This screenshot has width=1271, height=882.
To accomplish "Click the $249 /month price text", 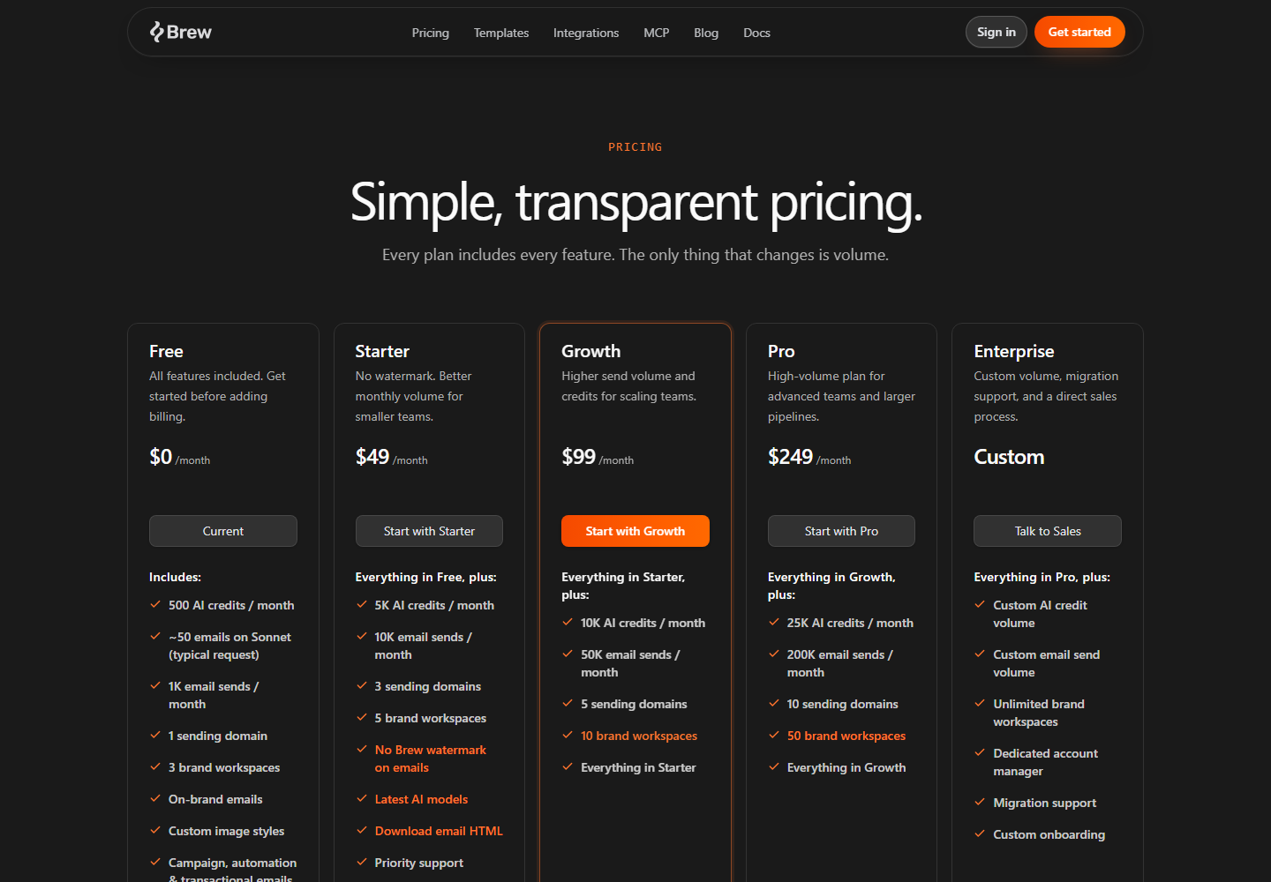I will (x=809, y=457).
